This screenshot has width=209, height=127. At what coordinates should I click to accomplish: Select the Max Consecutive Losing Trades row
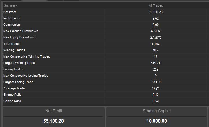click(x=106, y=76)
